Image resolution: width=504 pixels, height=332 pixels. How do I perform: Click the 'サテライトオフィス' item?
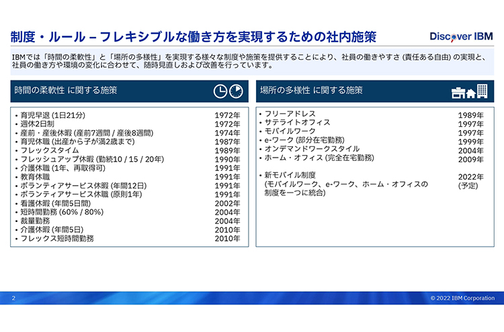297,122
